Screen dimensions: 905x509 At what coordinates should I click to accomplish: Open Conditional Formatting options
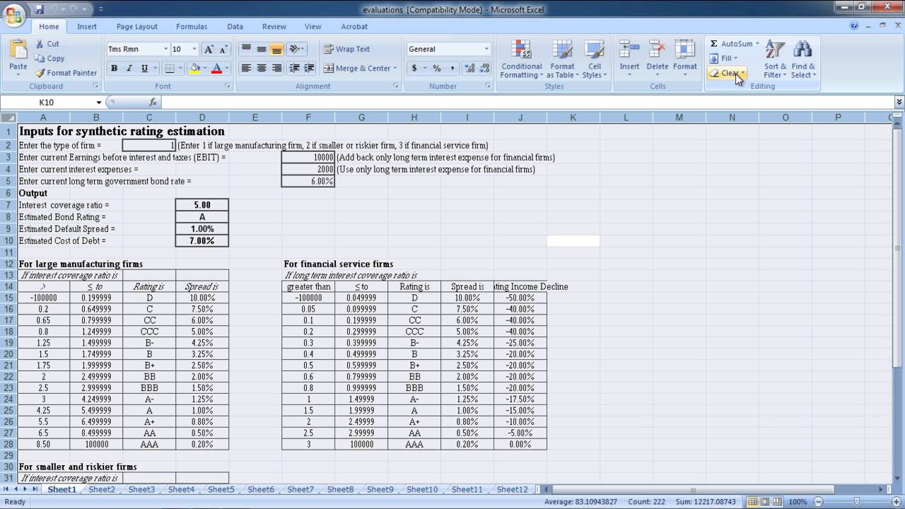tap(521, 59)
